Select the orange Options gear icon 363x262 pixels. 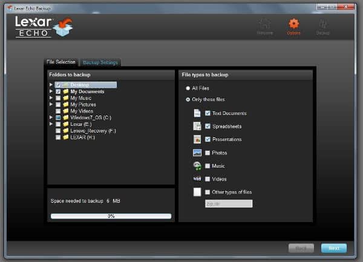pos(293,24)
